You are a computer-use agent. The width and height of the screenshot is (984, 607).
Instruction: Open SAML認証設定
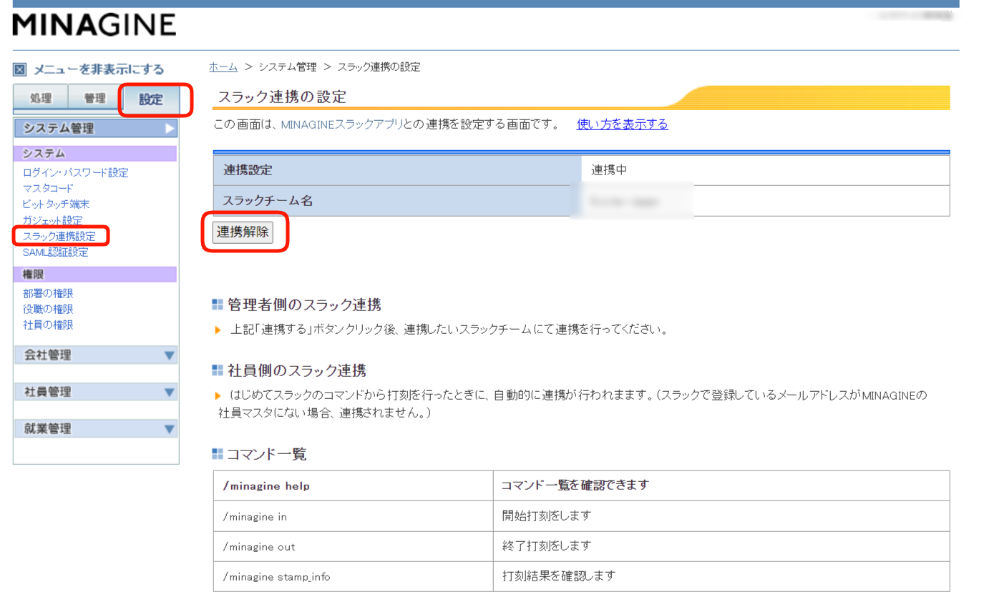tap(55, 252)
